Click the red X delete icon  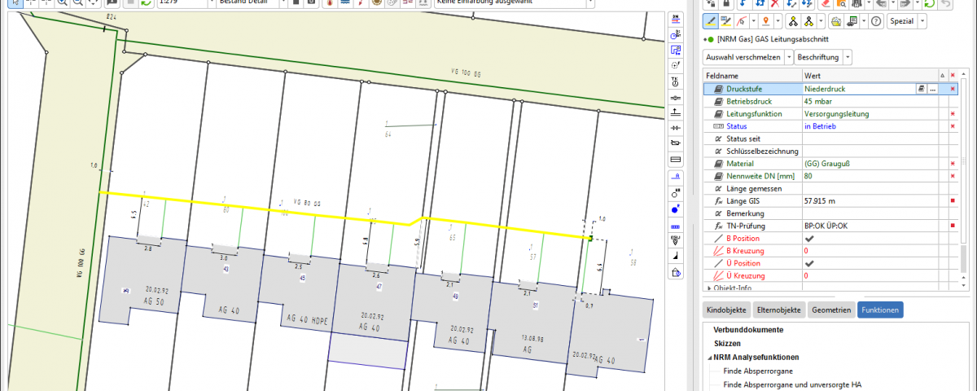(774, 3)
